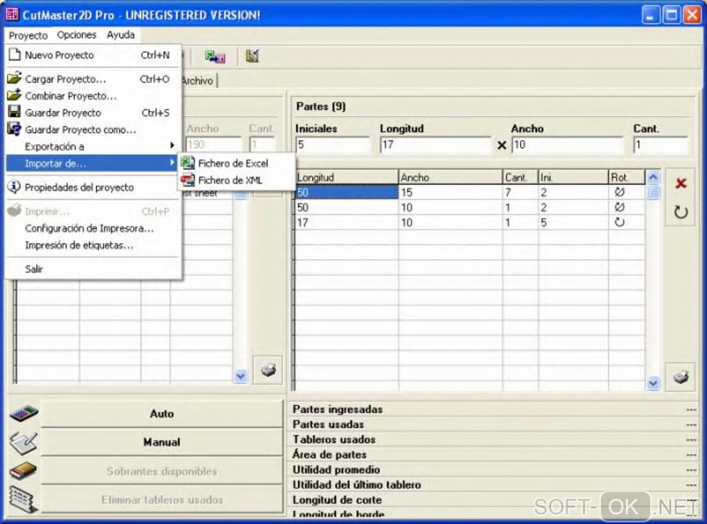
Task: Choose Guardar Proyecto como...
Action: (x=92, y=130)
